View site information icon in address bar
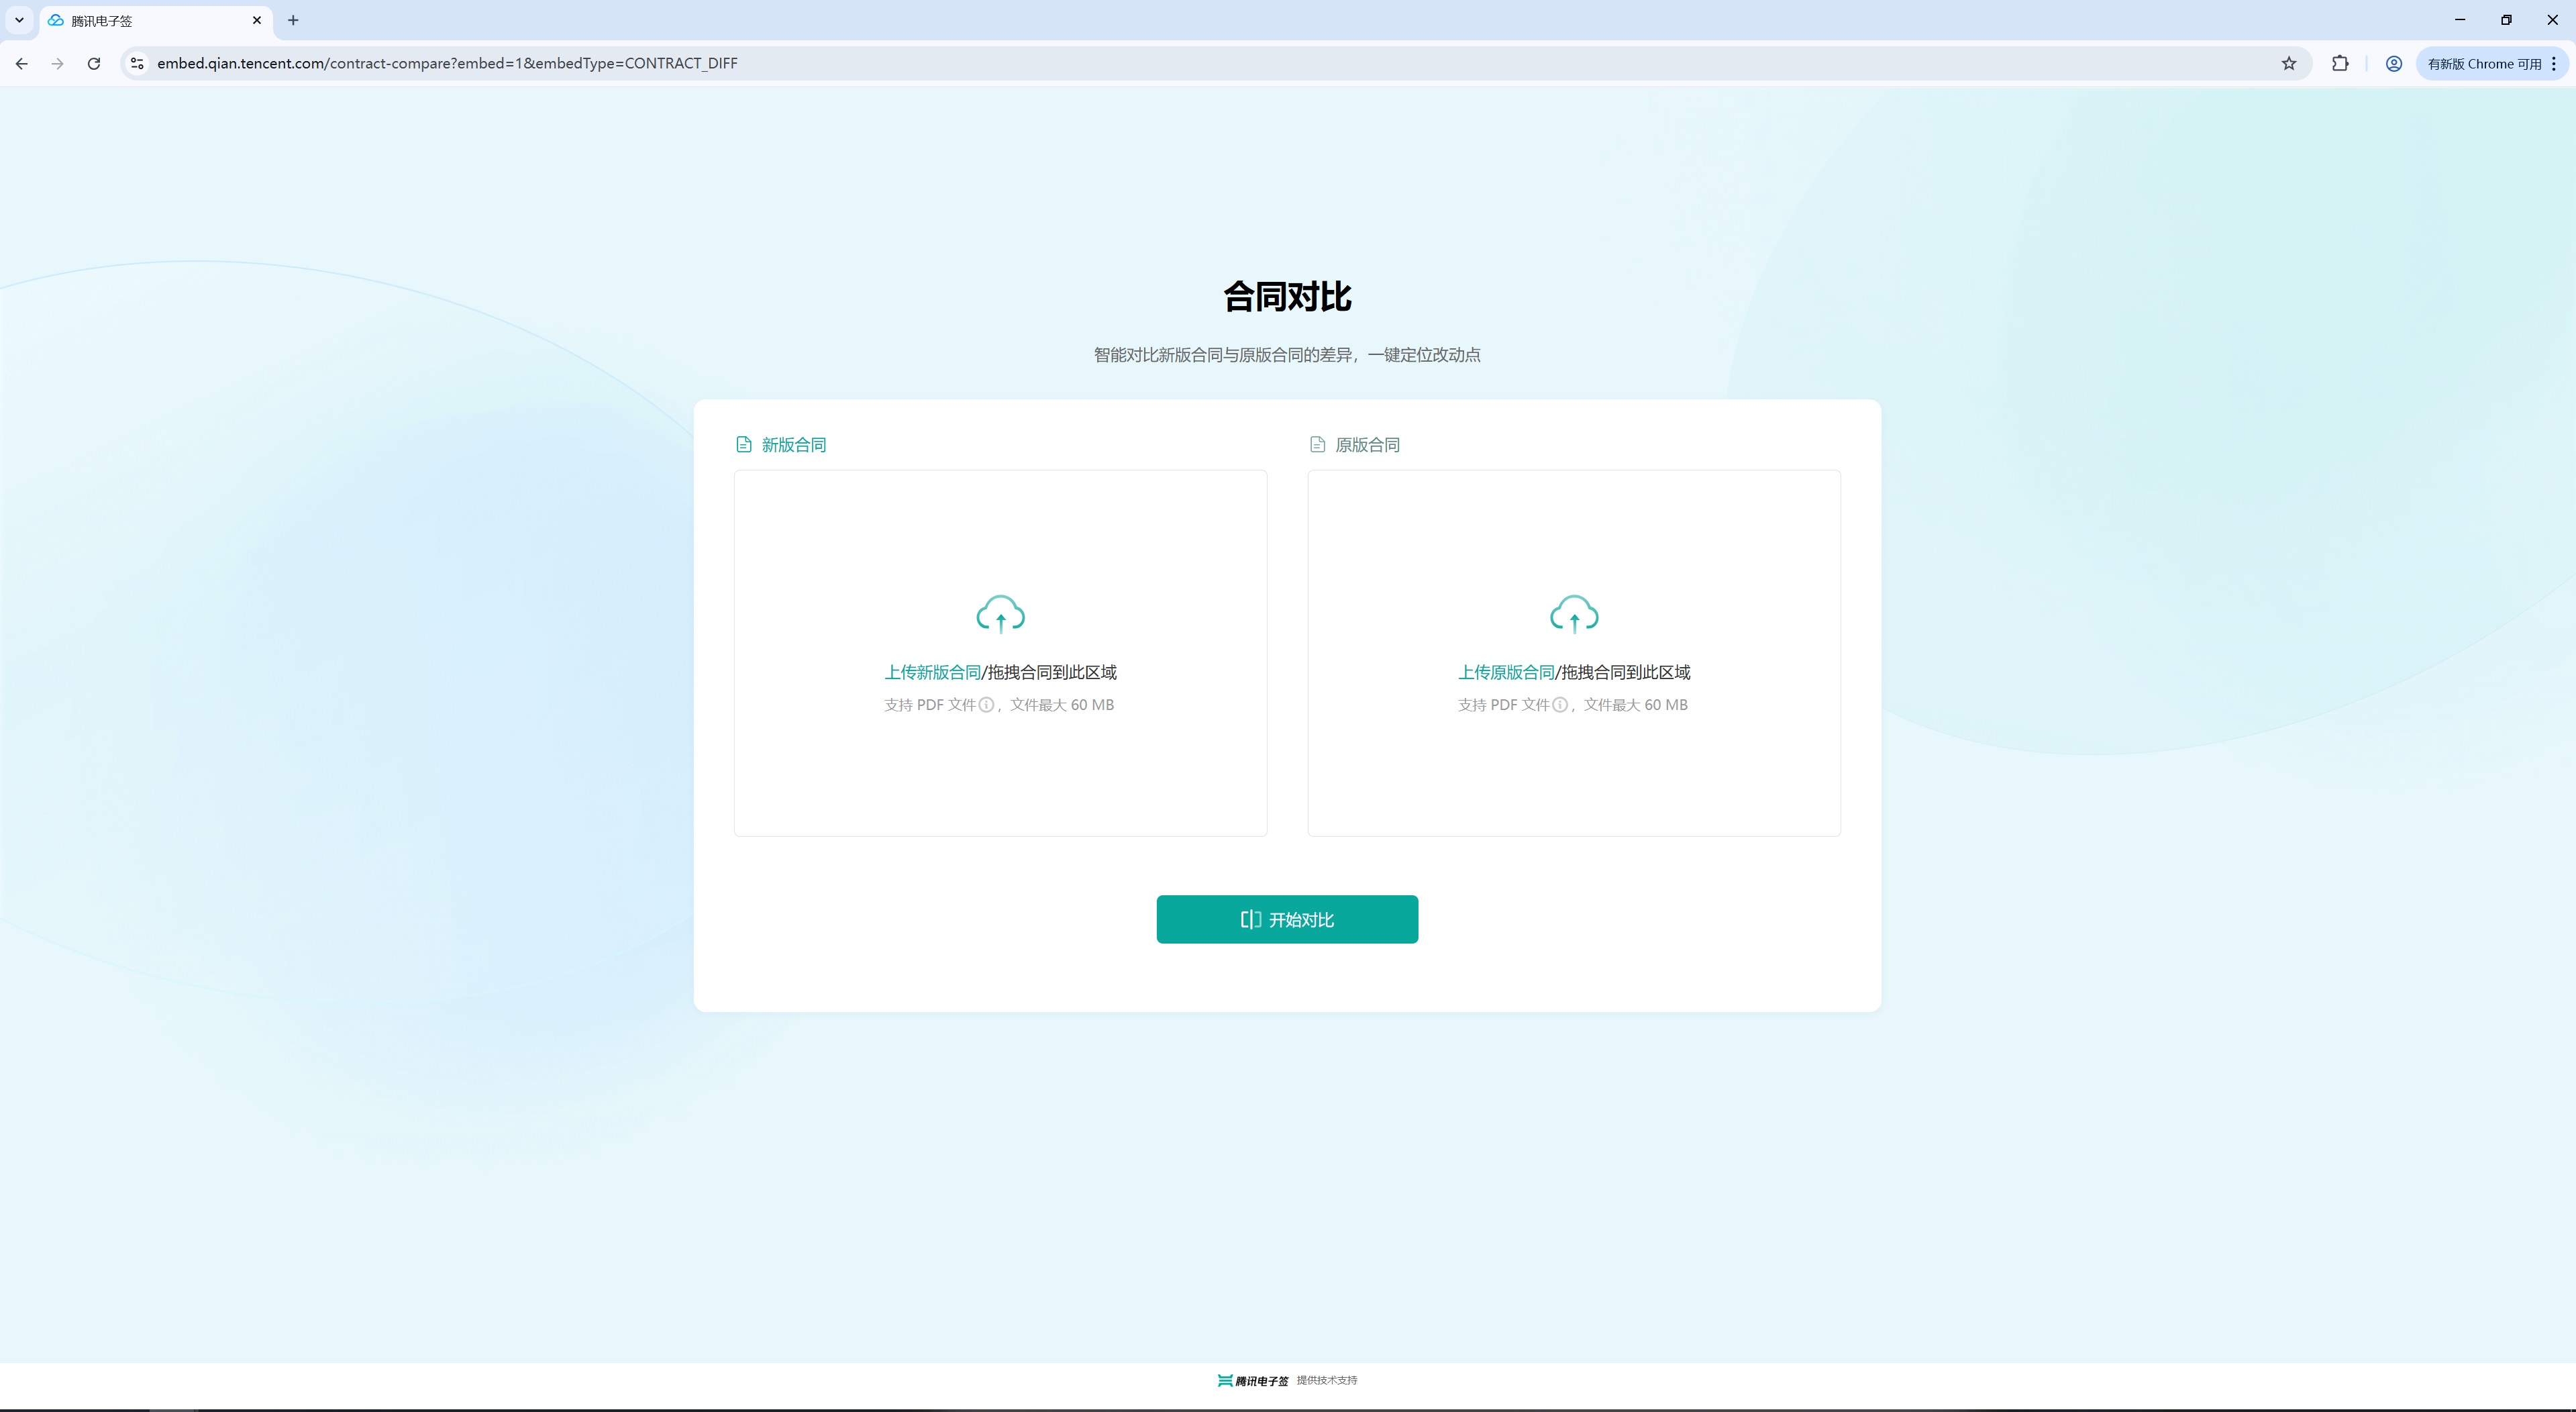Screen dimensions: 2576x1412 coord(138,63)
